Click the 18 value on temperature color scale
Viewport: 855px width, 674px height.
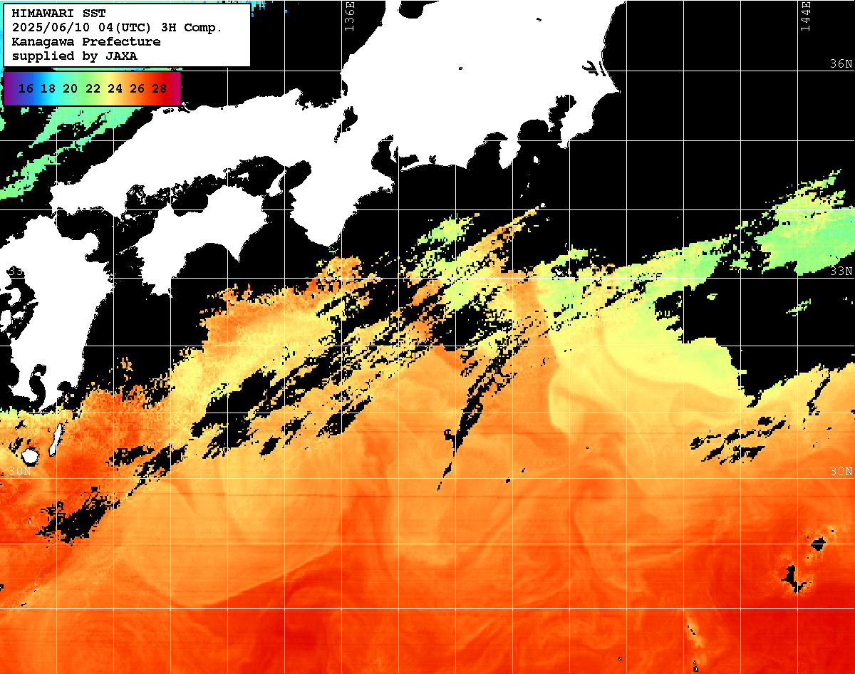(x=48, y=88)
